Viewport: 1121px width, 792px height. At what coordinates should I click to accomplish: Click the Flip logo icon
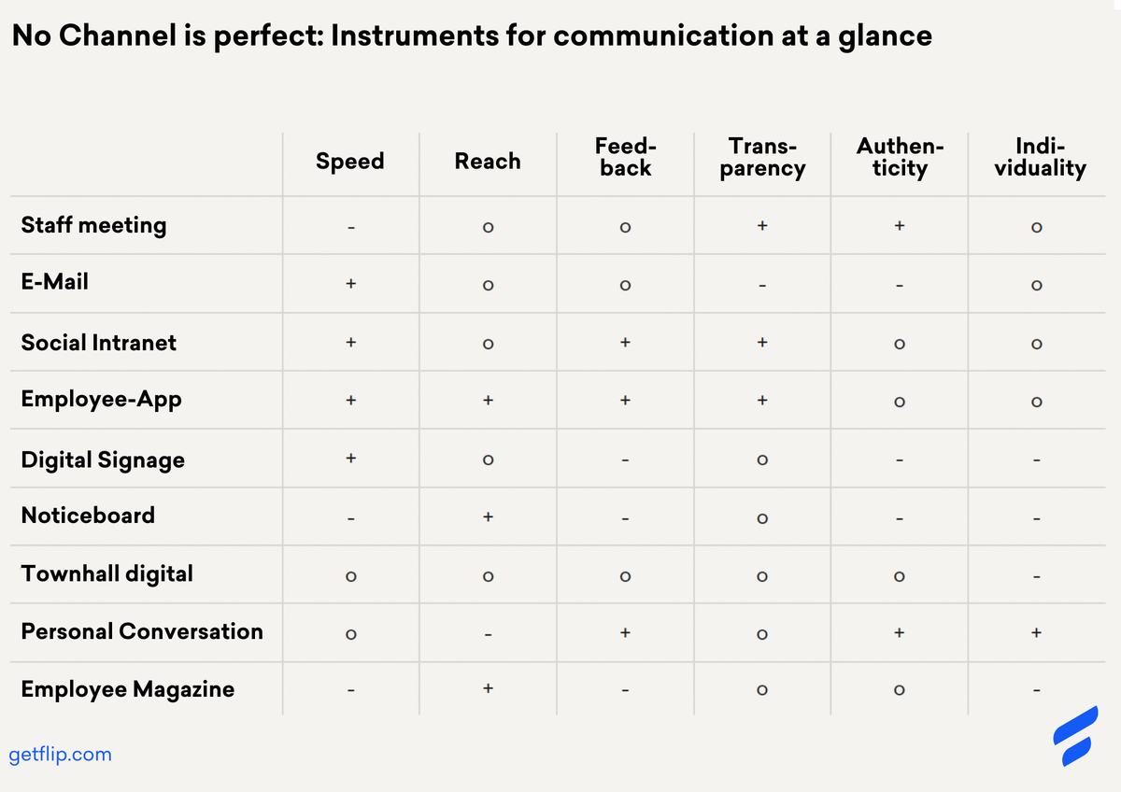[1075, 736]
